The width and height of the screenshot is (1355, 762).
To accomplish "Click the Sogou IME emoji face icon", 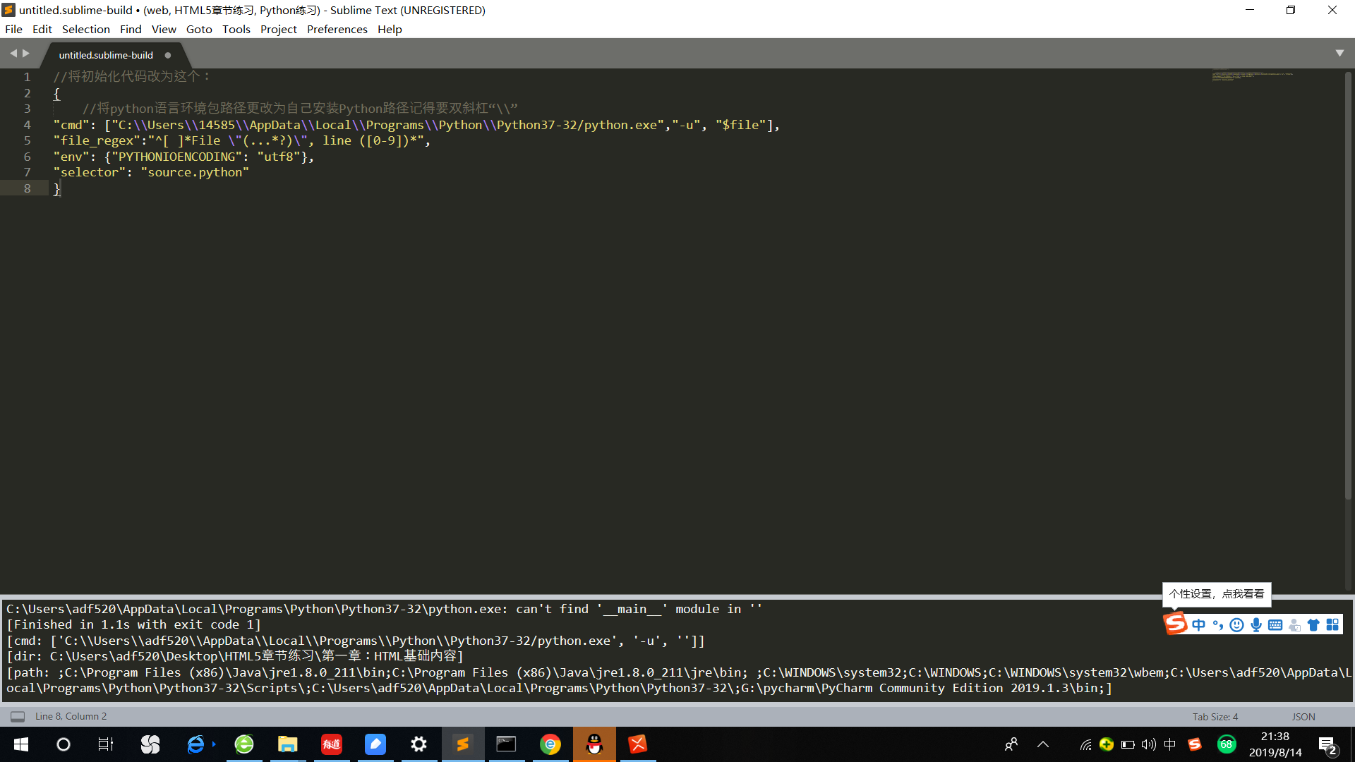I will 1236,625.
